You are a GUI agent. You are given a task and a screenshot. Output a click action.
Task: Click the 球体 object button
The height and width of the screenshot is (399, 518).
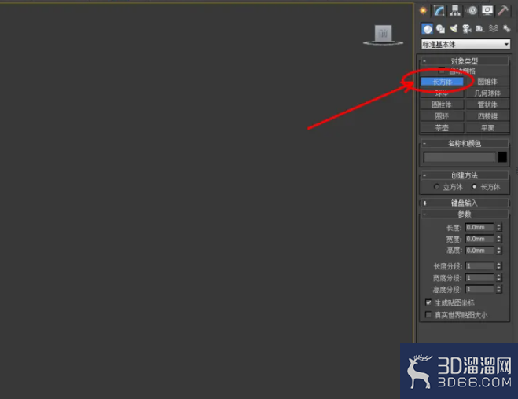pos(442,93)
